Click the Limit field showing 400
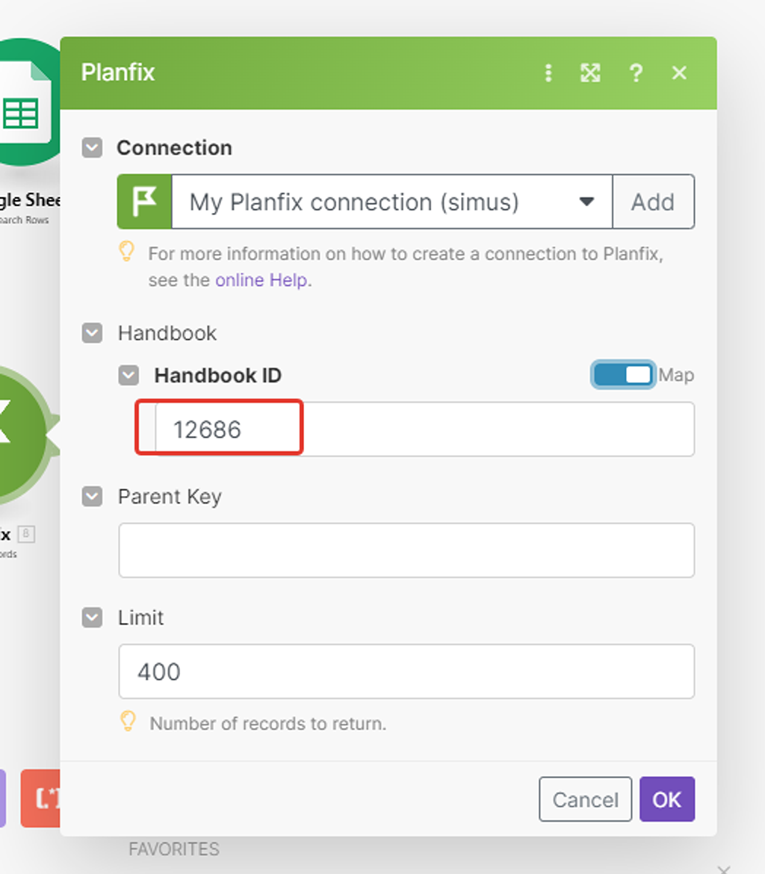765x874 pixels. tap(406, 672)
